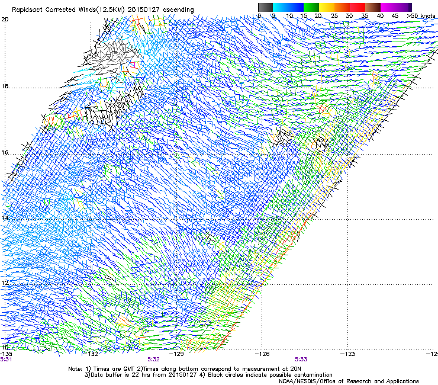The width and height of the screenshot is (438, 385).
Task: Click the purple 5:32 time label
Action: point(154,360)
